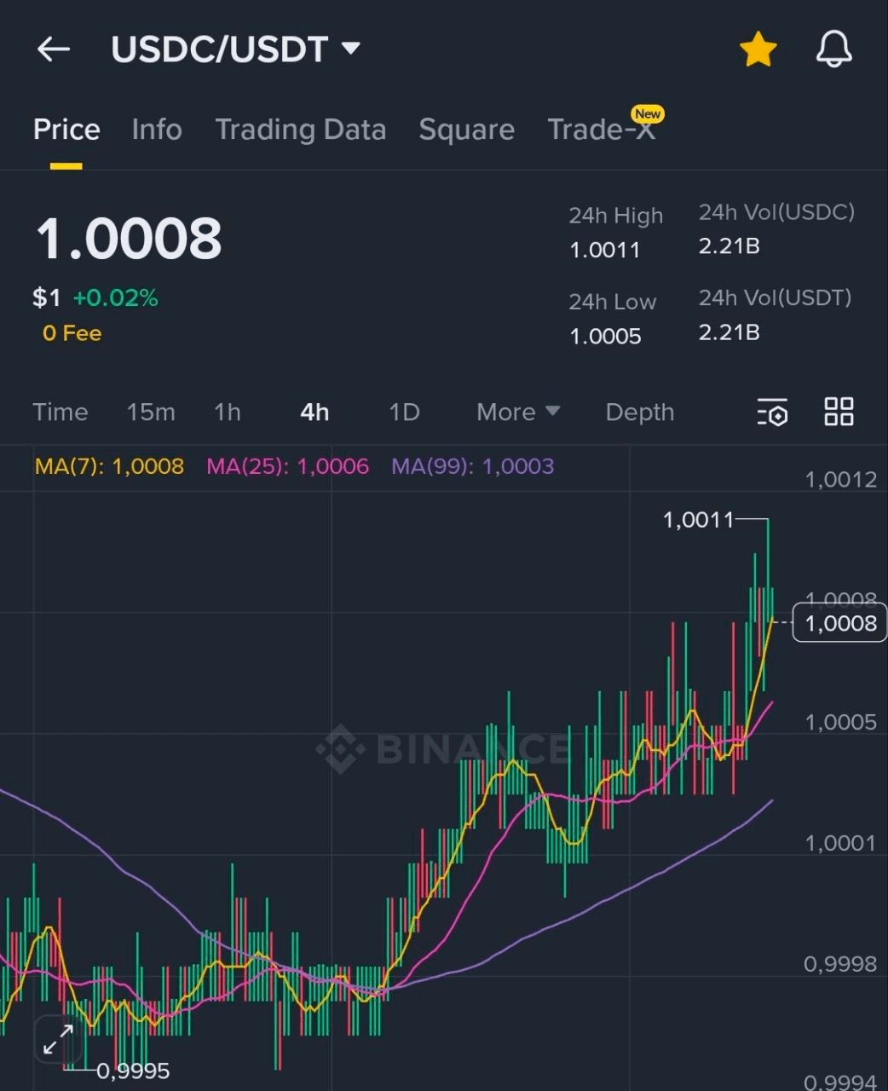Toggle the yellow favorite star
The width and height of the screenshot is (888, 1091).
tap(757, 49)
